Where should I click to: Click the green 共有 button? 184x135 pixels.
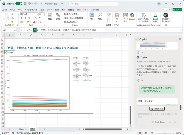(177, 10)
